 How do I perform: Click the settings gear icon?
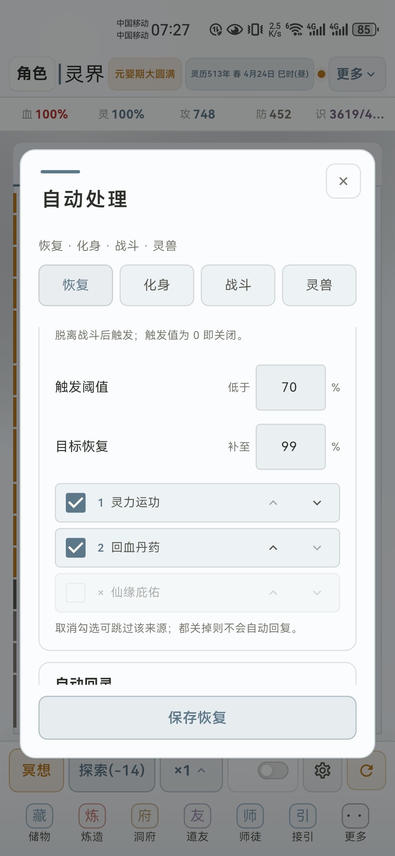pyautogui.click(x=323, y=770)
